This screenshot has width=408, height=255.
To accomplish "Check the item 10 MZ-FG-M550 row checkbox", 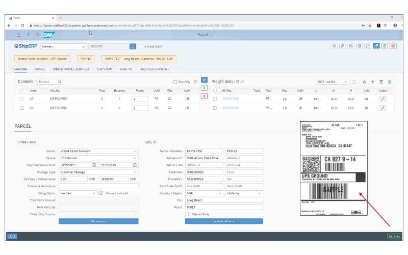I will [21, 99].
